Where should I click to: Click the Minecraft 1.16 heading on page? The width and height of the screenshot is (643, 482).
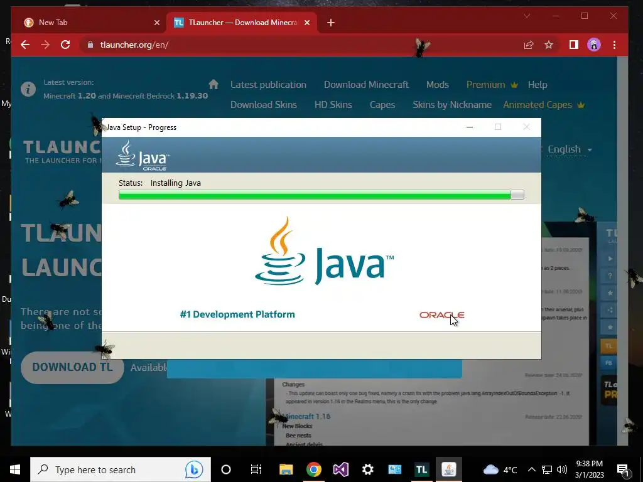(x=306, y=416)
